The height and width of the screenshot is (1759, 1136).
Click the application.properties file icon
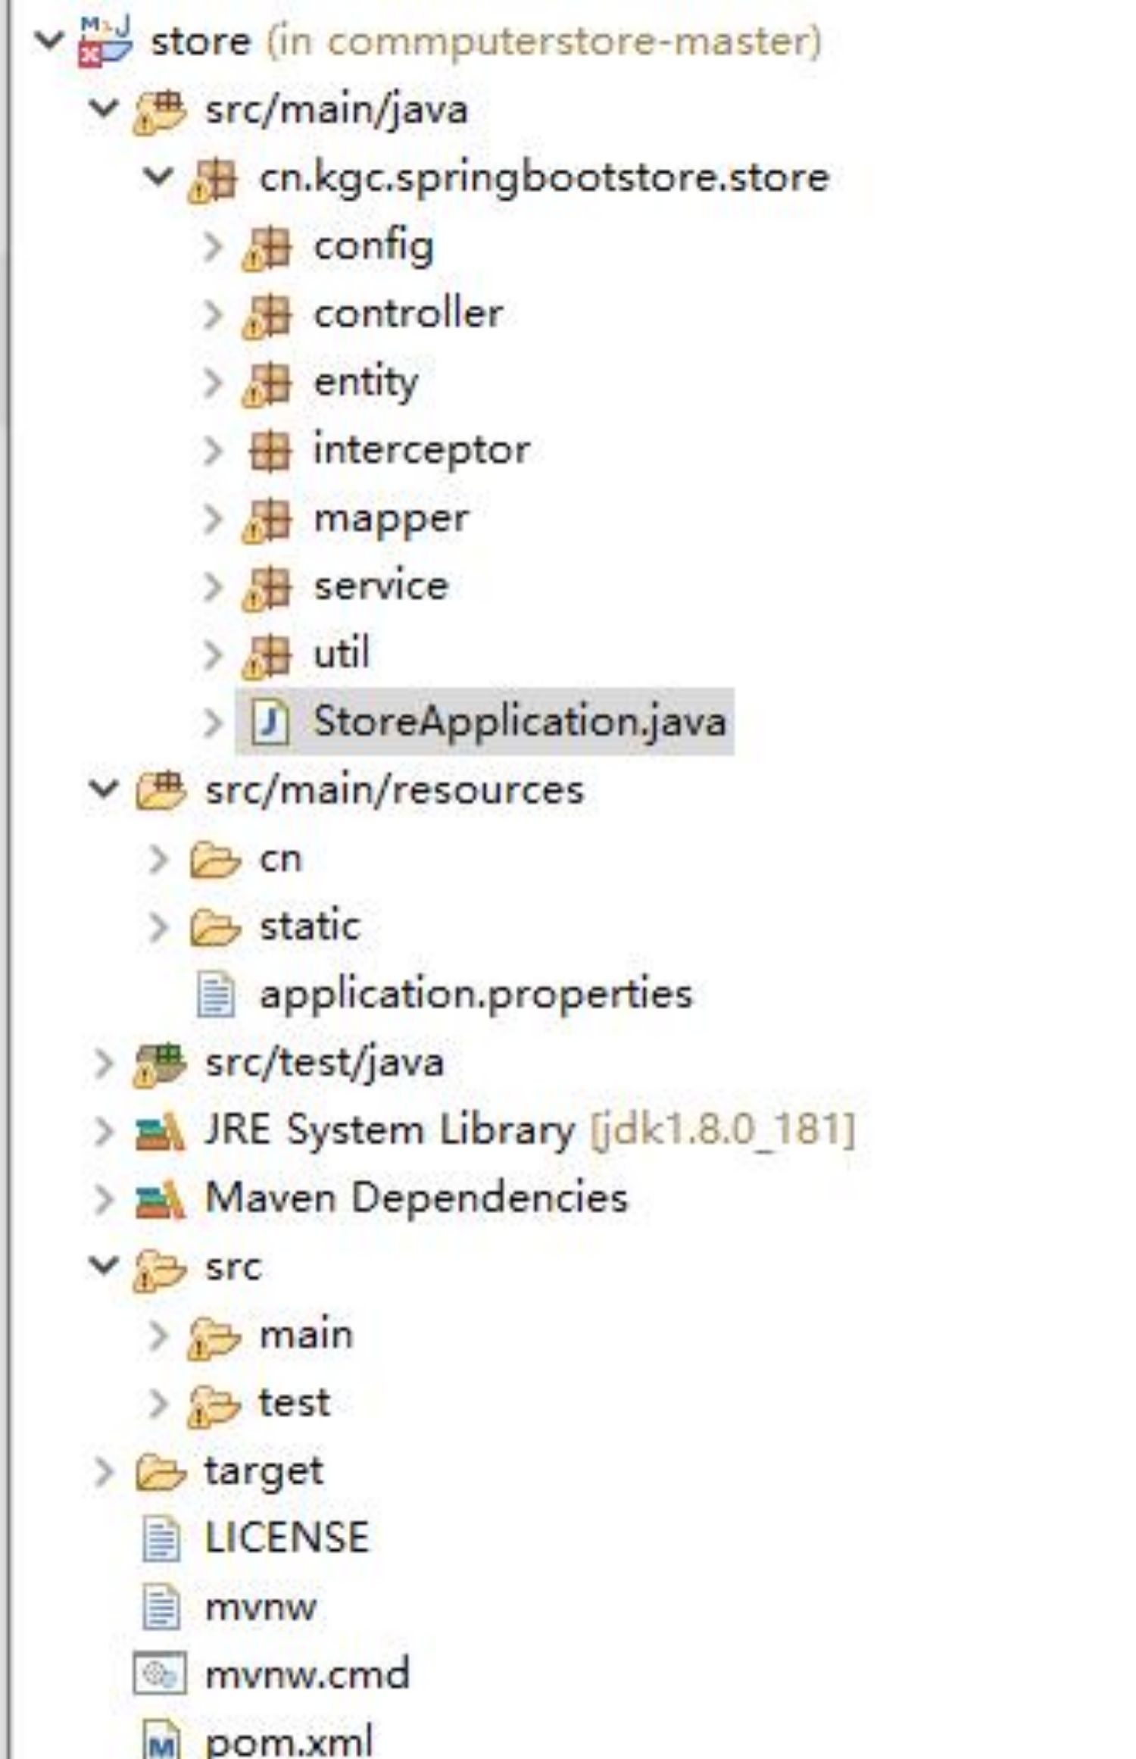click(216, 994)
